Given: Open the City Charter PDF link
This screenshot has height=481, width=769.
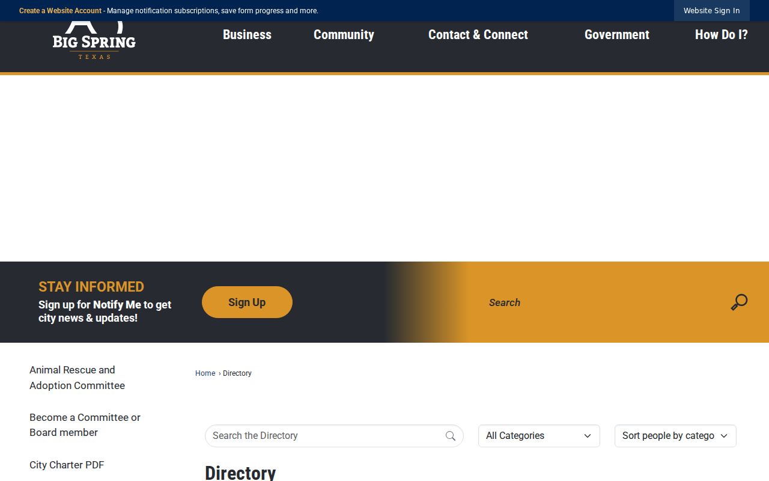Looking at the screenshot, I should point(67,465).
